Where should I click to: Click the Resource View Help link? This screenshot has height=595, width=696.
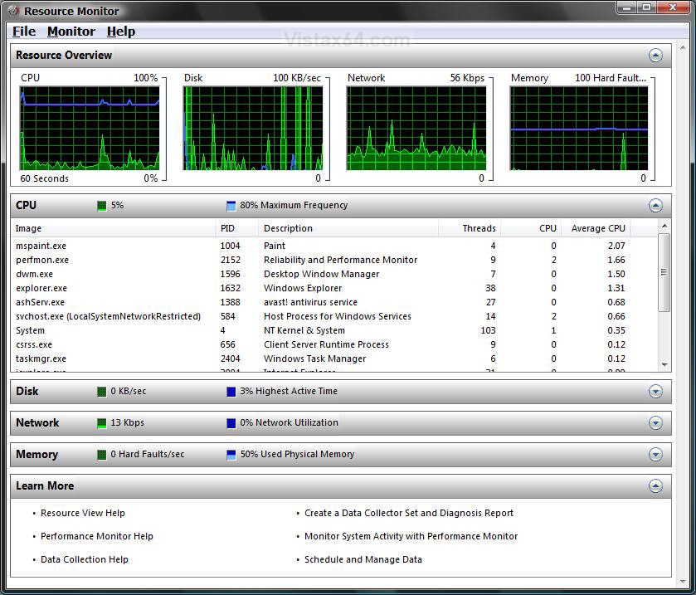(83, 513)
